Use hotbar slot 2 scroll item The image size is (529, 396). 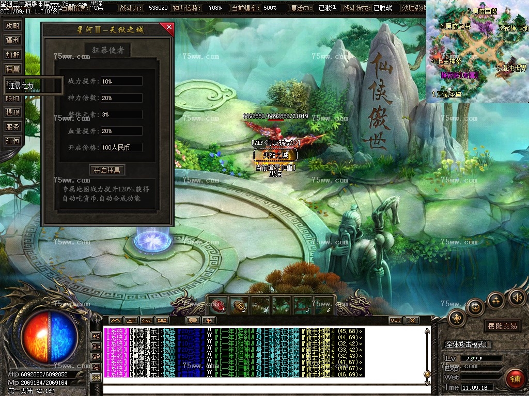point(240,306)
